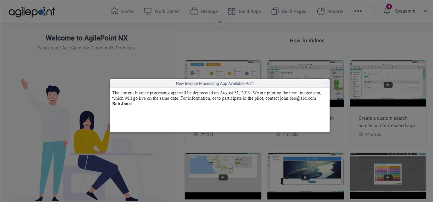Image resolution: width=433 pixels, height=202 pixels.
Task: Open the Manage section
Action: tap(204, 11)
